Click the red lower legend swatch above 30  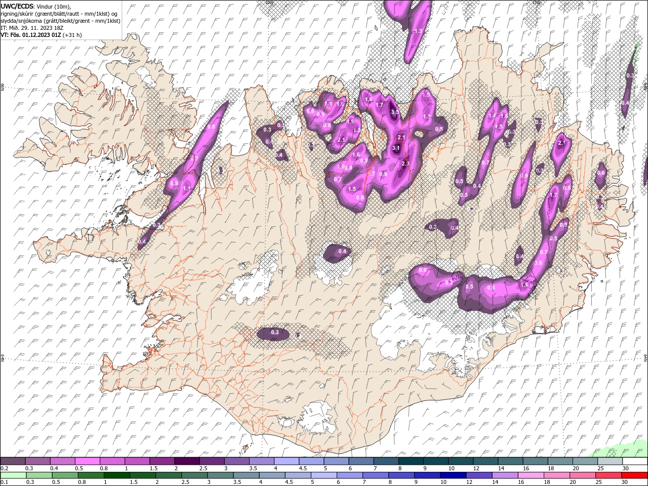tap(635, 475)
